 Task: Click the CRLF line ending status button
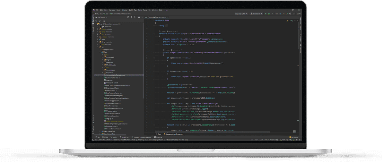click(261, 140)
